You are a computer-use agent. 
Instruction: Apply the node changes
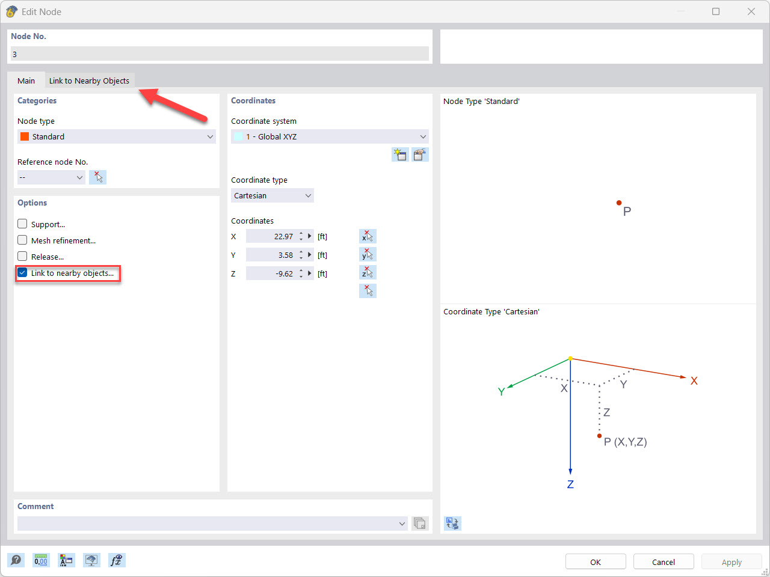(x=731, y=561)
